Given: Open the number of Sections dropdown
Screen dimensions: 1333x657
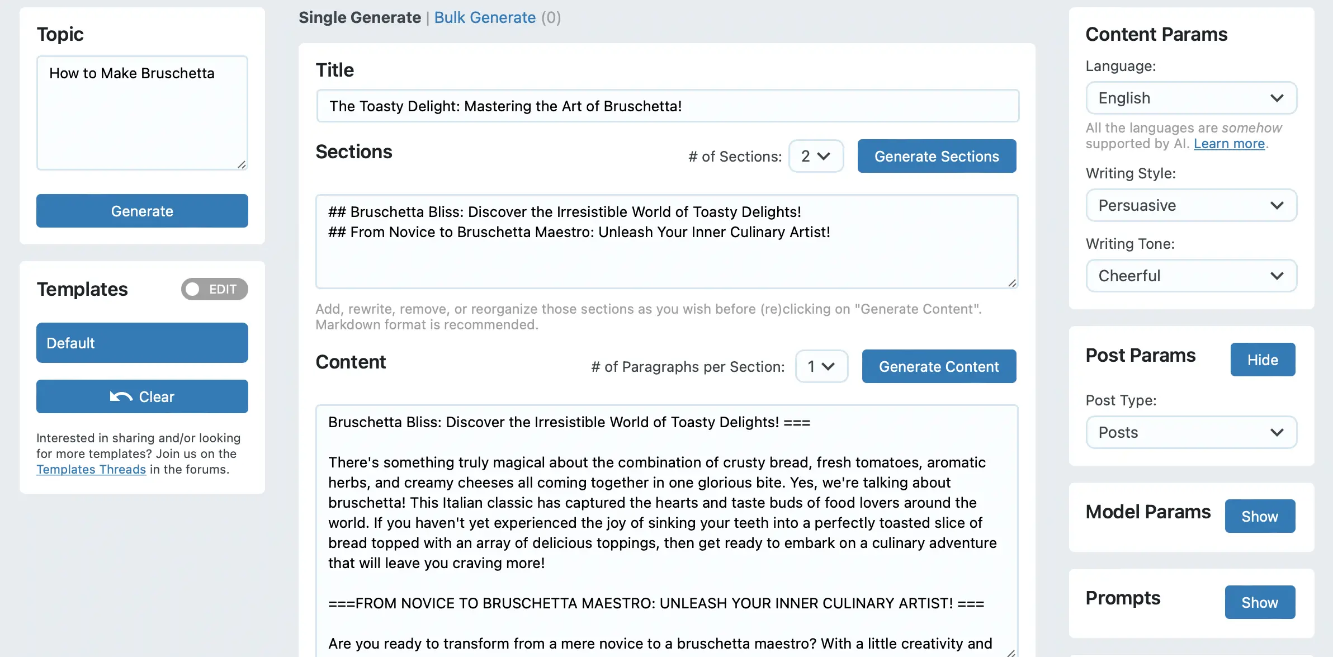Looking at the screenshot, I should pos(816,156).
